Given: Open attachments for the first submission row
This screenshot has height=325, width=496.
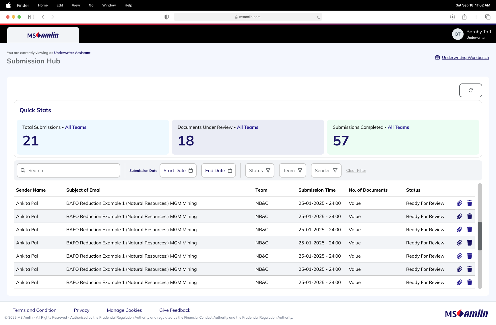Looking at the screenshot, I should pyautogui.click(x=459, y=203).
